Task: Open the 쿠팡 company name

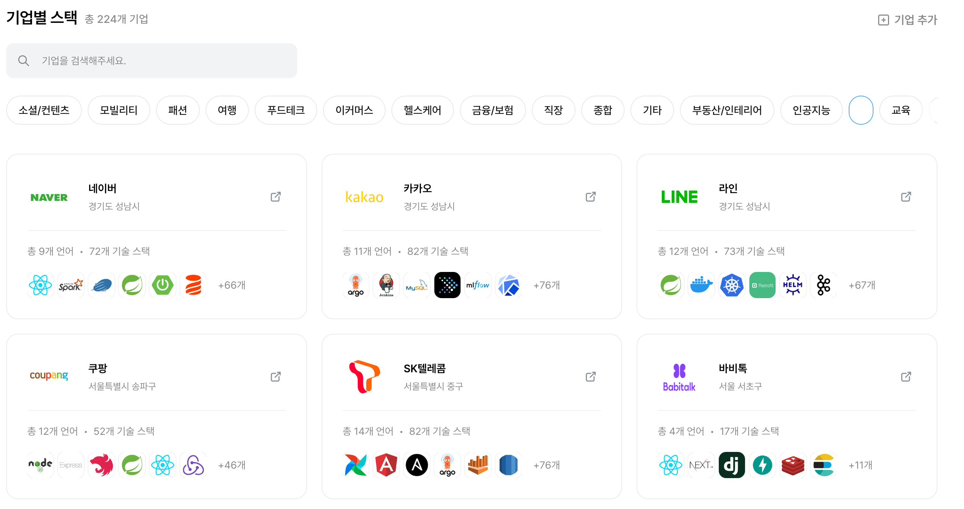Action: [x=97, y=368]
